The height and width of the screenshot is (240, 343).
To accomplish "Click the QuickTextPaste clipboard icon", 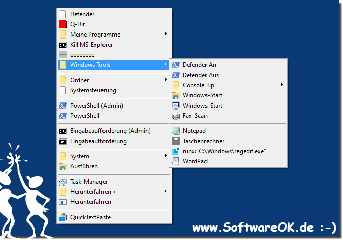I will point(63,217).
